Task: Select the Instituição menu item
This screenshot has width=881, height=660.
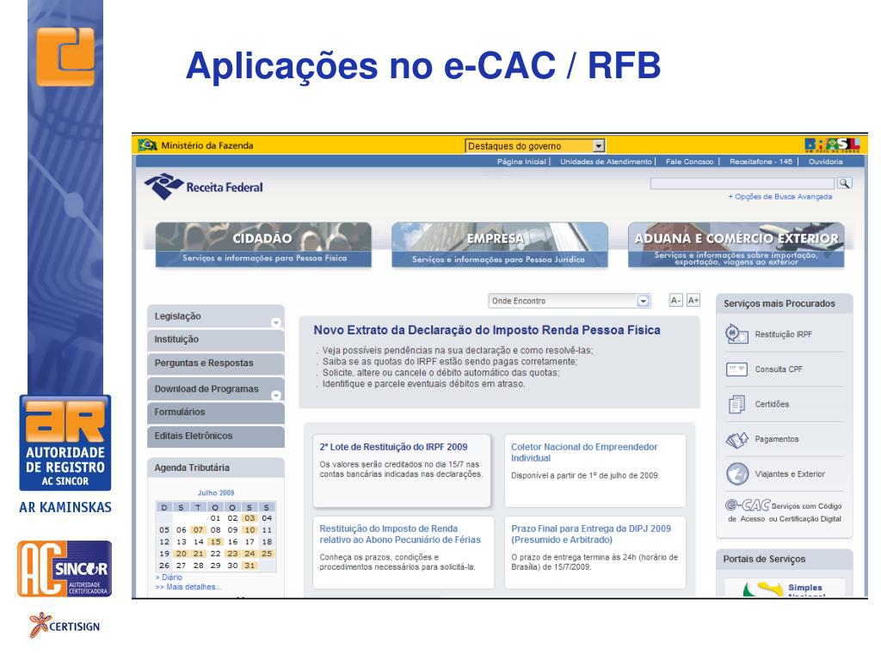Action: click(x=216, y=339)
